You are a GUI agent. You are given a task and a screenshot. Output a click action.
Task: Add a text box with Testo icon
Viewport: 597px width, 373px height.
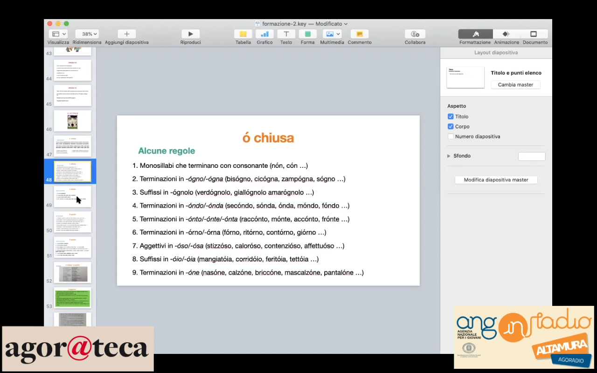[286, 34]
